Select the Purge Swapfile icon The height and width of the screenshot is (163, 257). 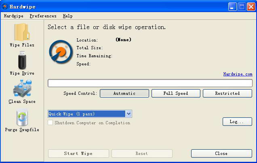click(x=22, y=117)
